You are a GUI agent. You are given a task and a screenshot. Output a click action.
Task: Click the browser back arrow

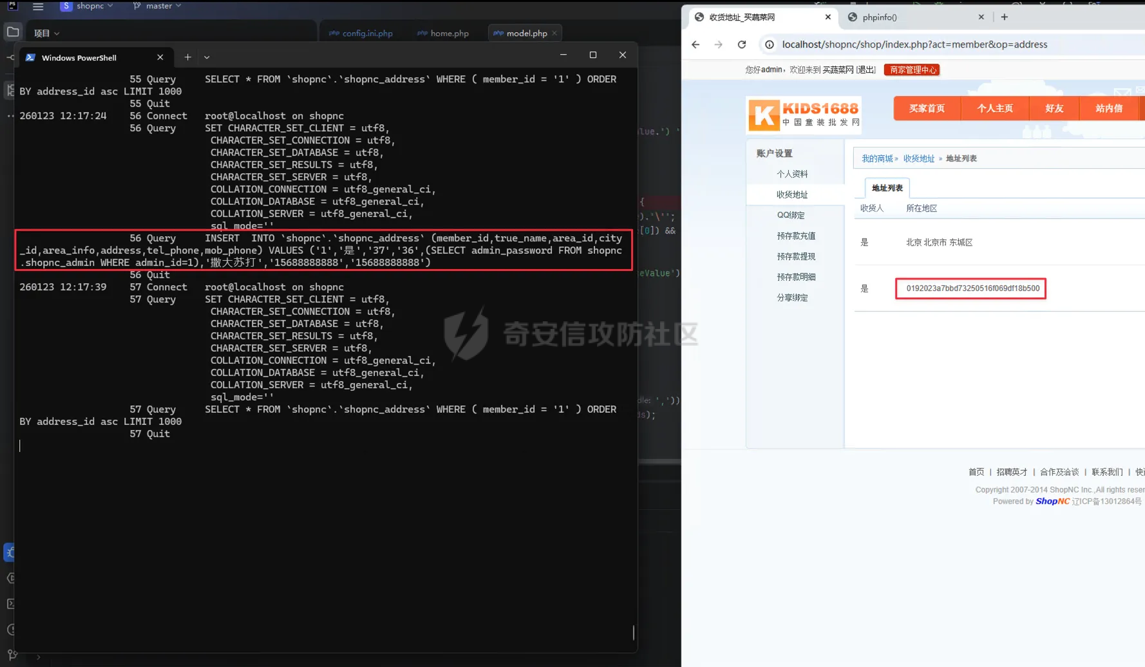pos(696,44)
